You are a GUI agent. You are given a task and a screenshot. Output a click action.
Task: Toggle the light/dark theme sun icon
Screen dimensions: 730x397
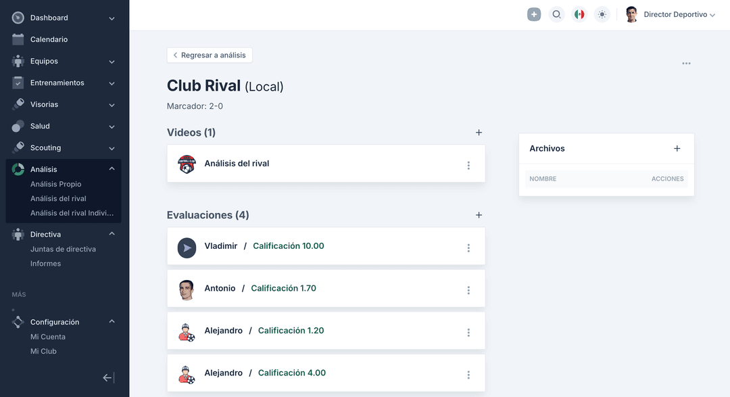point(602,14)
